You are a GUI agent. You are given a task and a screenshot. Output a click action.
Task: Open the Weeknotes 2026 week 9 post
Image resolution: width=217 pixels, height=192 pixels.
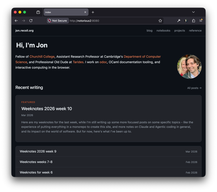tap(38, 151)
